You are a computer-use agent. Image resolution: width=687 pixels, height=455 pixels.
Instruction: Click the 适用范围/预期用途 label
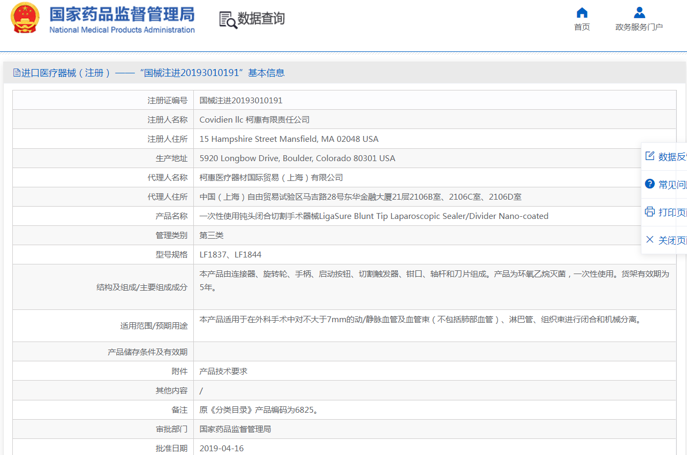(154, 325)
